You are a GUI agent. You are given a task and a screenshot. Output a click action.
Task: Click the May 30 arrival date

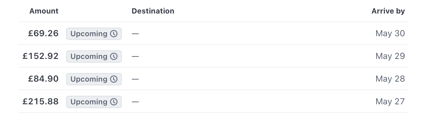(390, 33)
